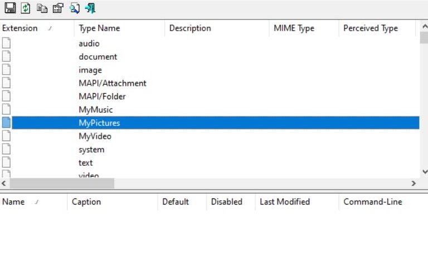Image resolution: width=428 pixels, height=262 pixels.
Task: Sort actions by the Name column header
Action: click(33, 202)
